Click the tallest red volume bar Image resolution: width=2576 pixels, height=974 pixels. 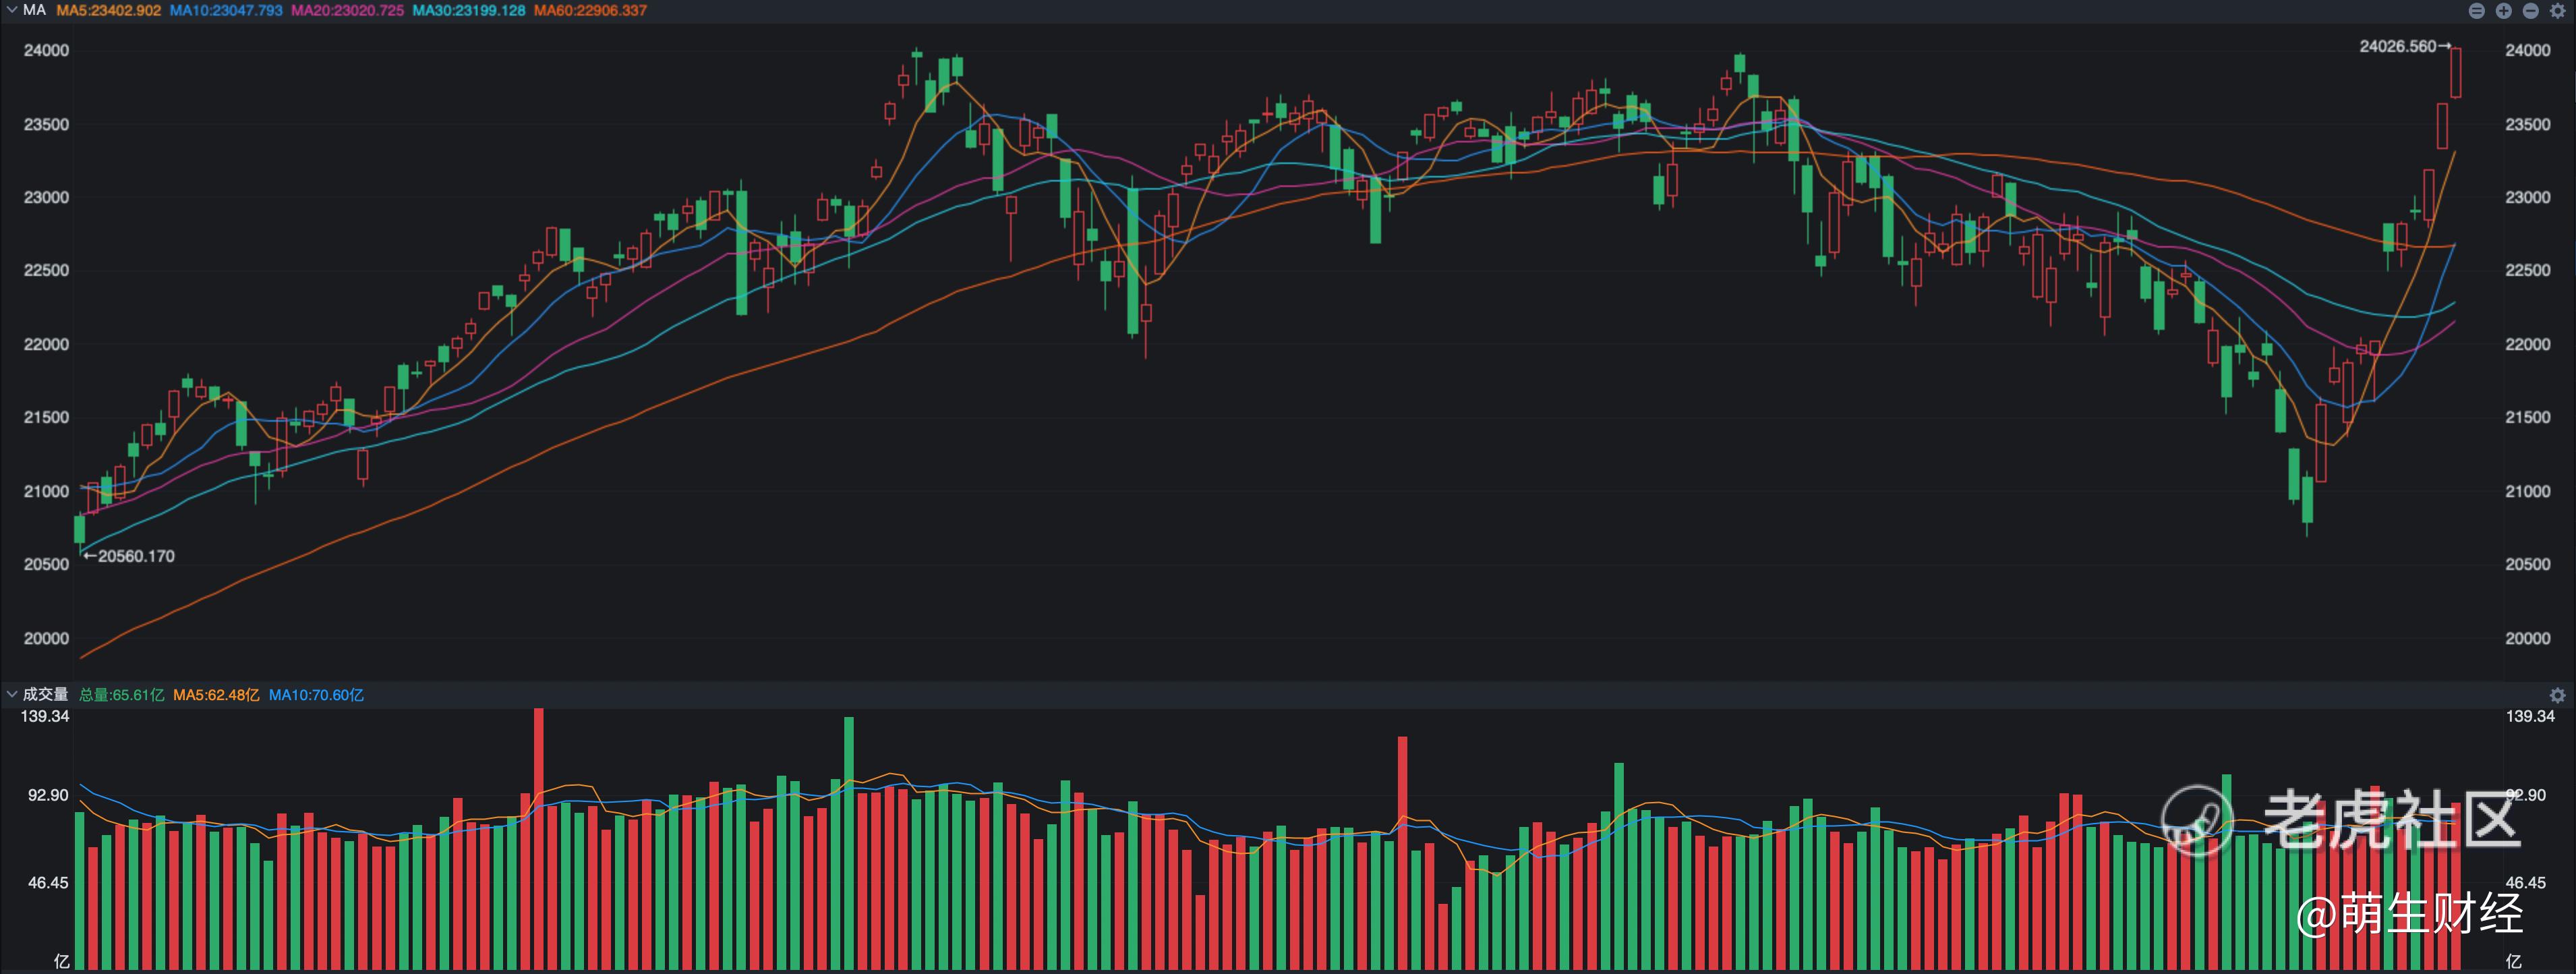pyautogui.click(x=539, y=840)
